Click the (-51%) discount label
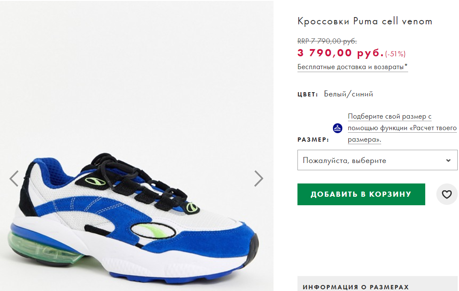The image size is (459, 291). 395,54
